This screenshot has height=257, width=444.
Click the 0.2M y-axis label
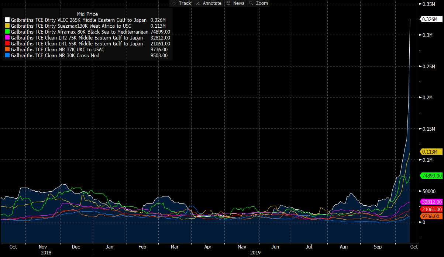tap(428, 97)
